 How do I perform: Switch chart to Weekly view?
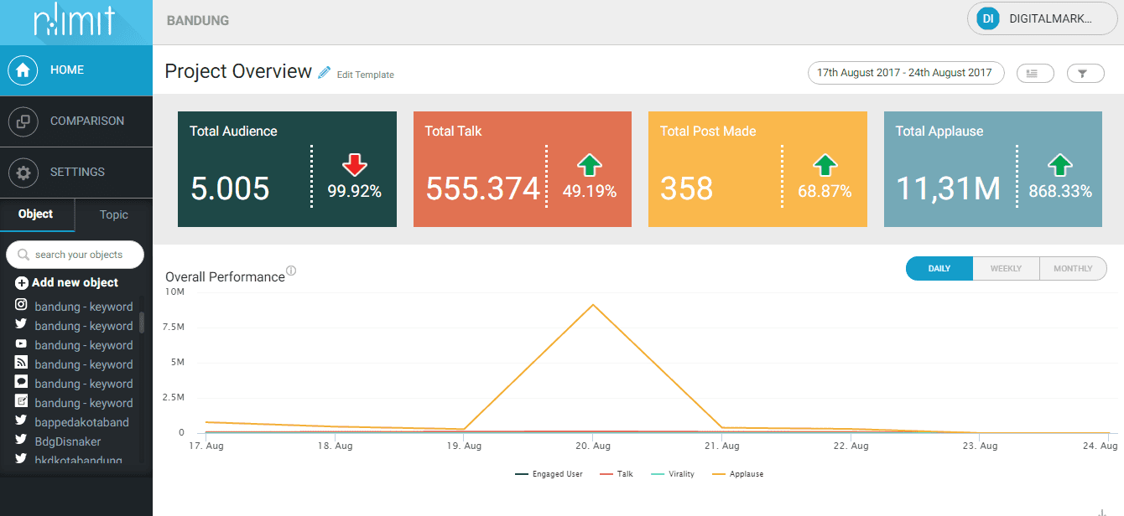pyautogui.click(x=1006, y=269)
